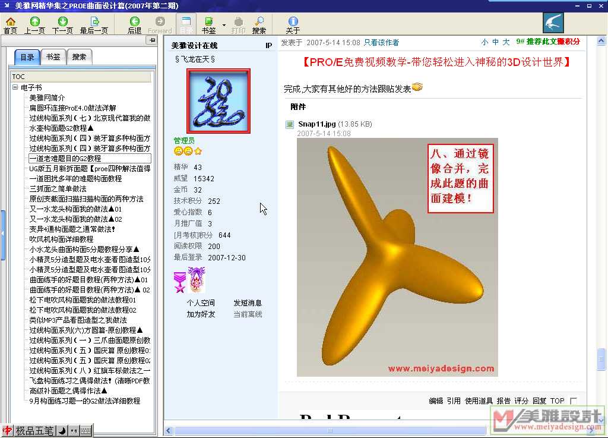Screen dimensions: 608x438
Task: Open 三抓面之简单做法 topic
Action: tap(58, 188)
